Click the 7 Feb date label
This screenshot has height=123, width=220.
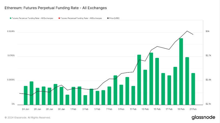[109, 109]
